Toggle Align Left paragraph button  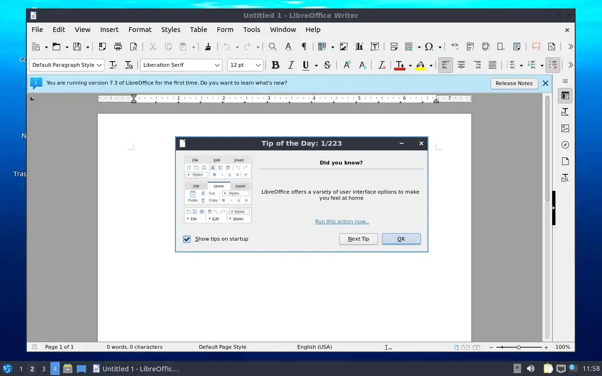[x=445, y=65]
